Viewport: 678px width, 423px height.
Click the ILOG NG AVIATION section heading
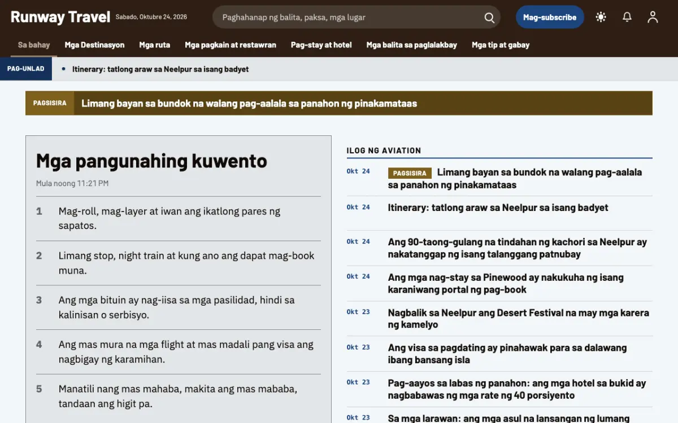coord(384,151)
